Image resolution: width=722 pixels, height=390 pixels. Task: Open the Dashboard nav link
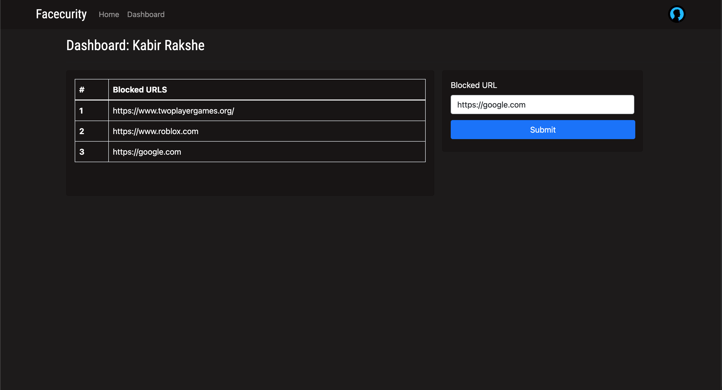click(x=146, y=15)
